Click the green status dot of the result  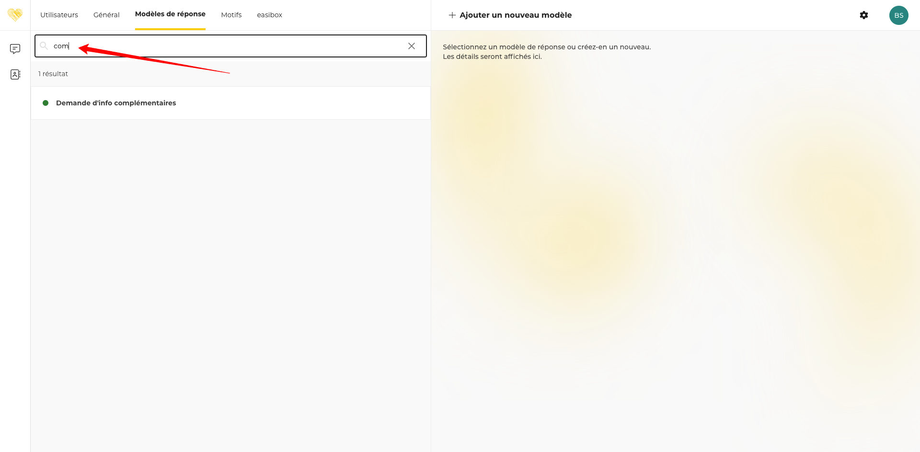[46, 103]
